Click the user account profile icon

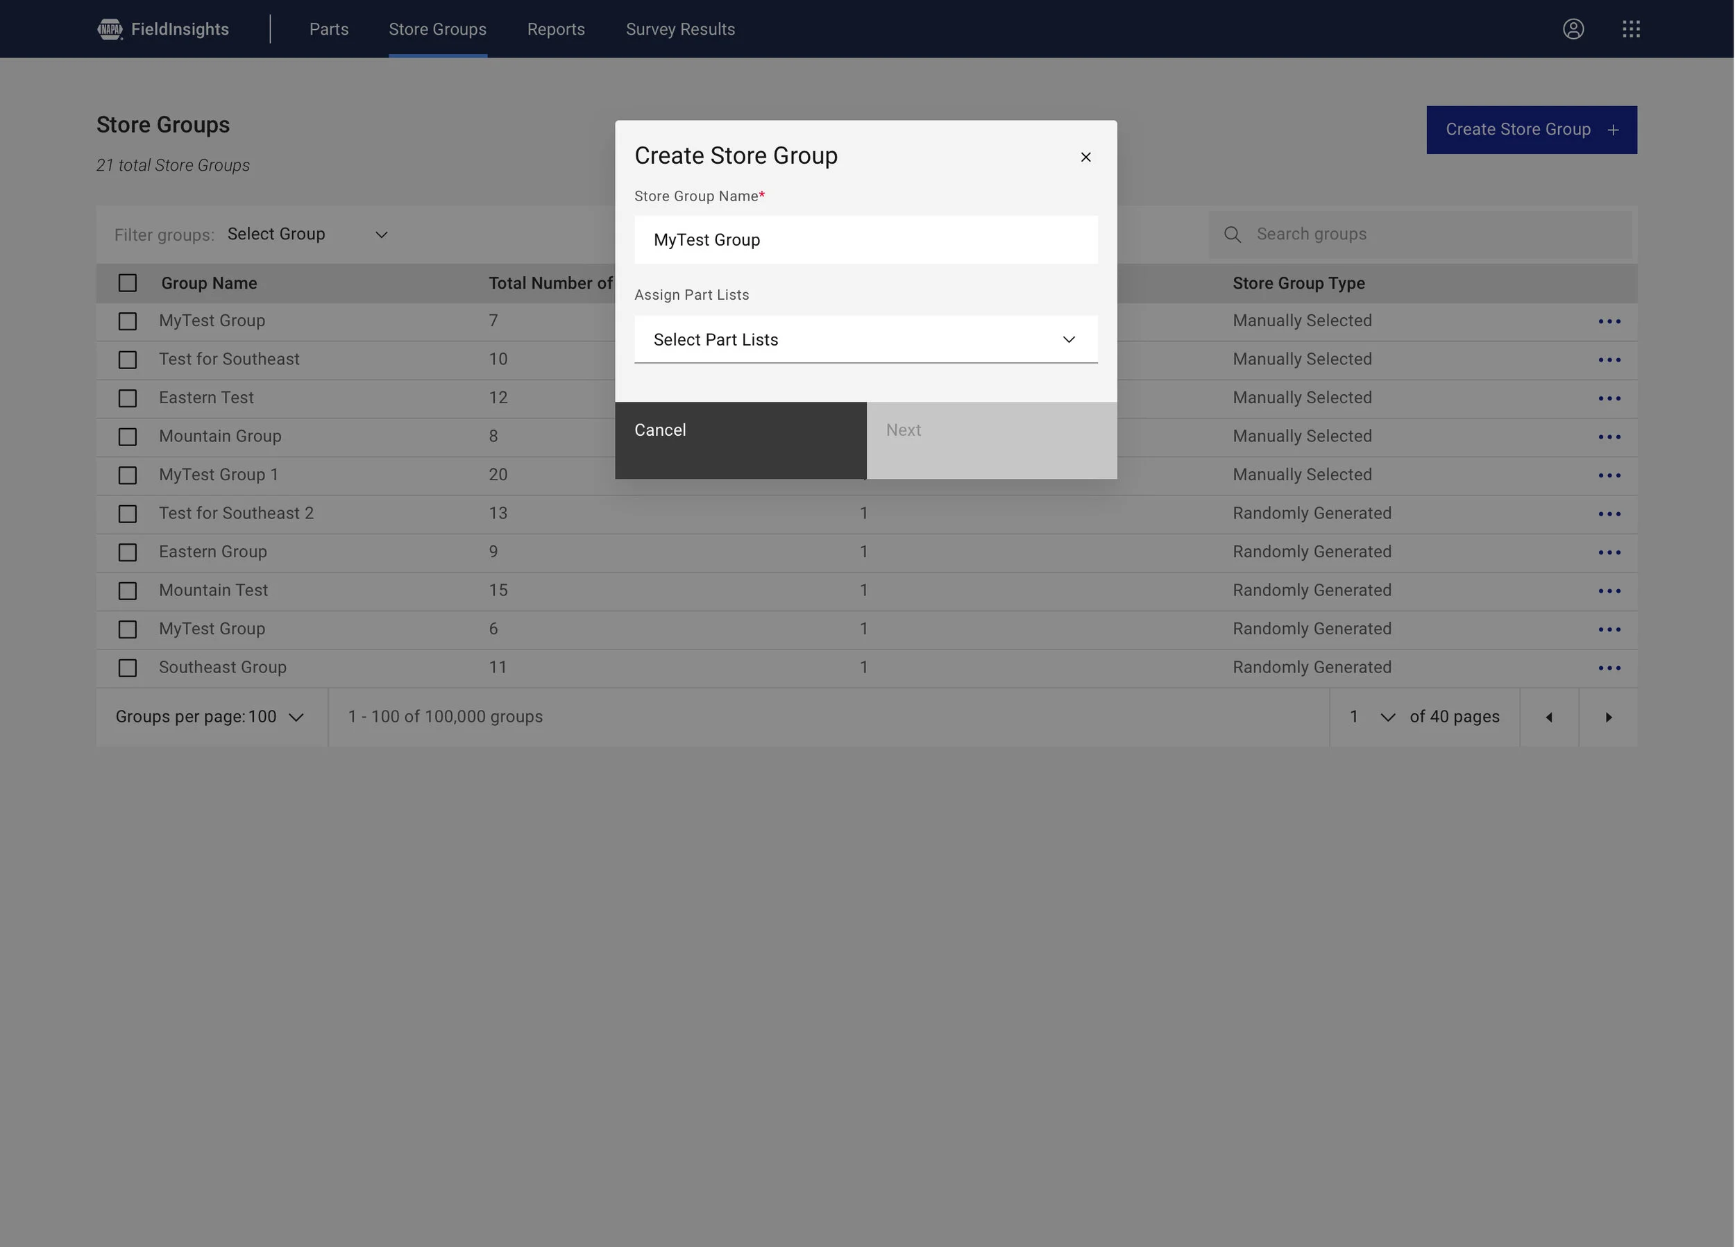pos(1573,29)
